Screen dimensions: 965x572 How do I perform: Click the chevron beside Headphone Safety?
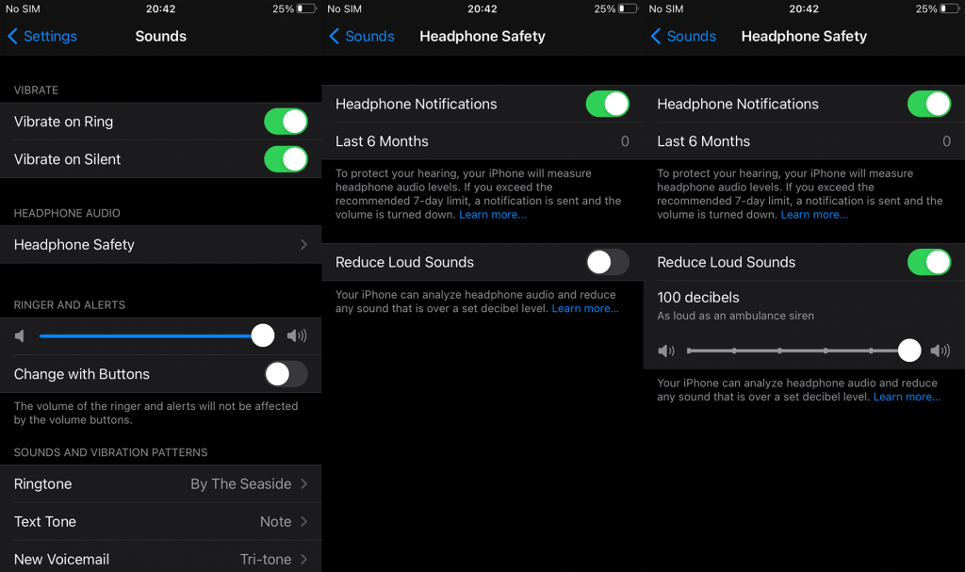click(x=303, y=244)
